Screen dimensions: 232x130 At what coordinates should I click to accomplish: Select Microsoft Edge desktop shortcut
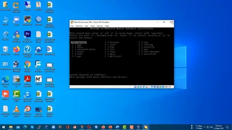click(x=5, y=81)
